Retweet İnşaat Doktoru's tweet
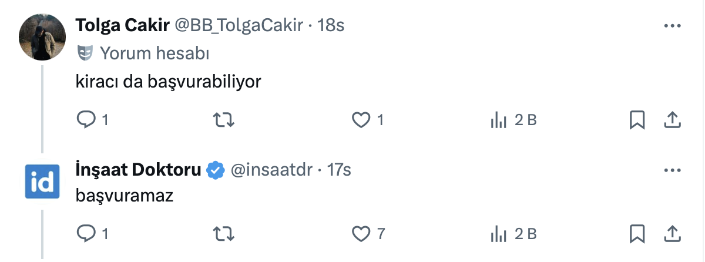Screen dimensions: 705x262 [x=223, y=234]
